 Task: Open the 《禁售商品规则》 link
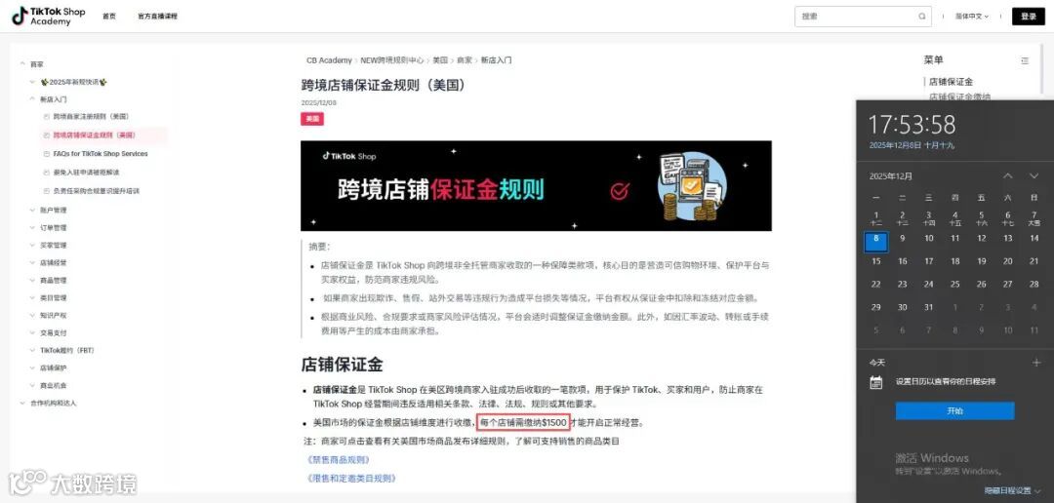[x=338, y=460]
